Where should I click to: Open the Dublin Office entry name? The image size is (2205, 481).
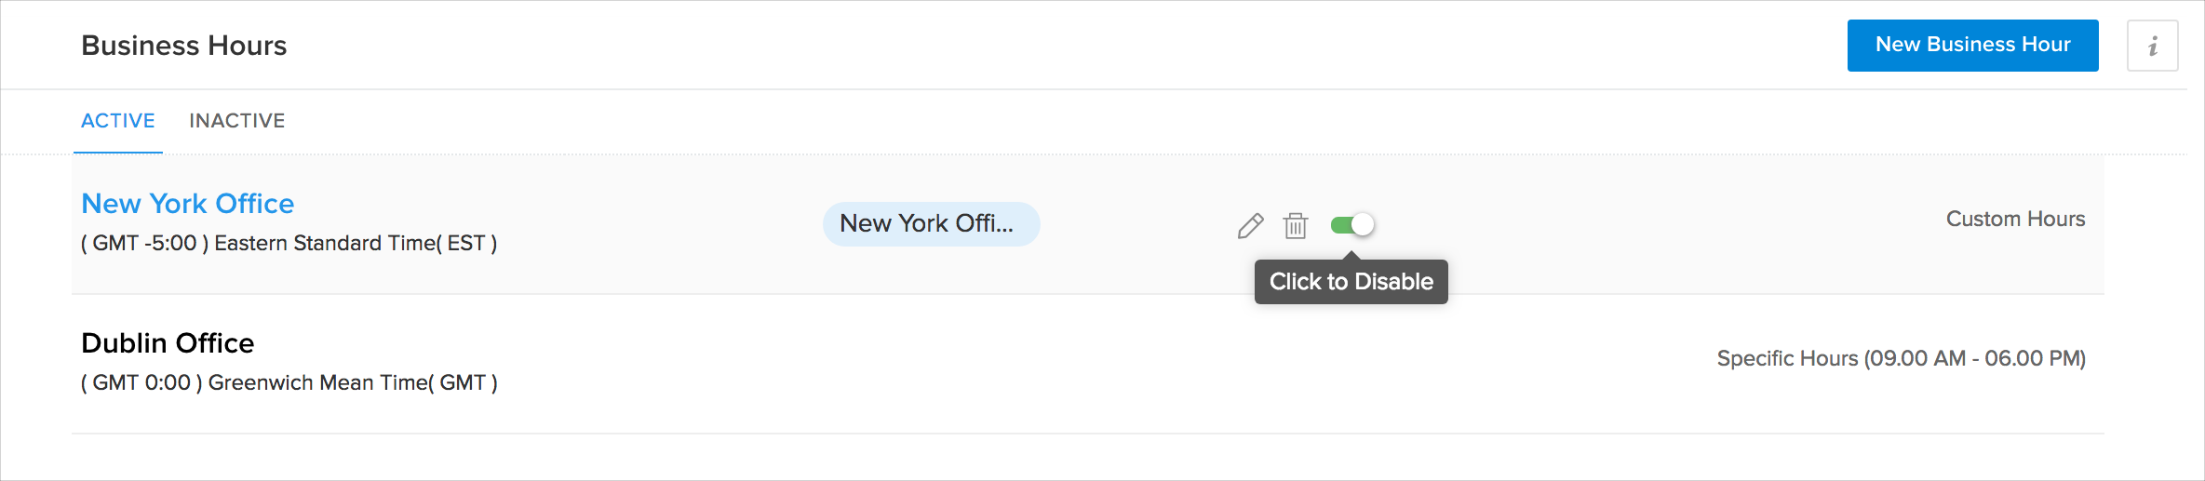[168, 343]
